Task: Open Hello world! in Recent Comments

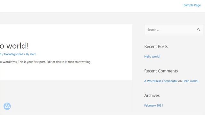Action: 190,81
